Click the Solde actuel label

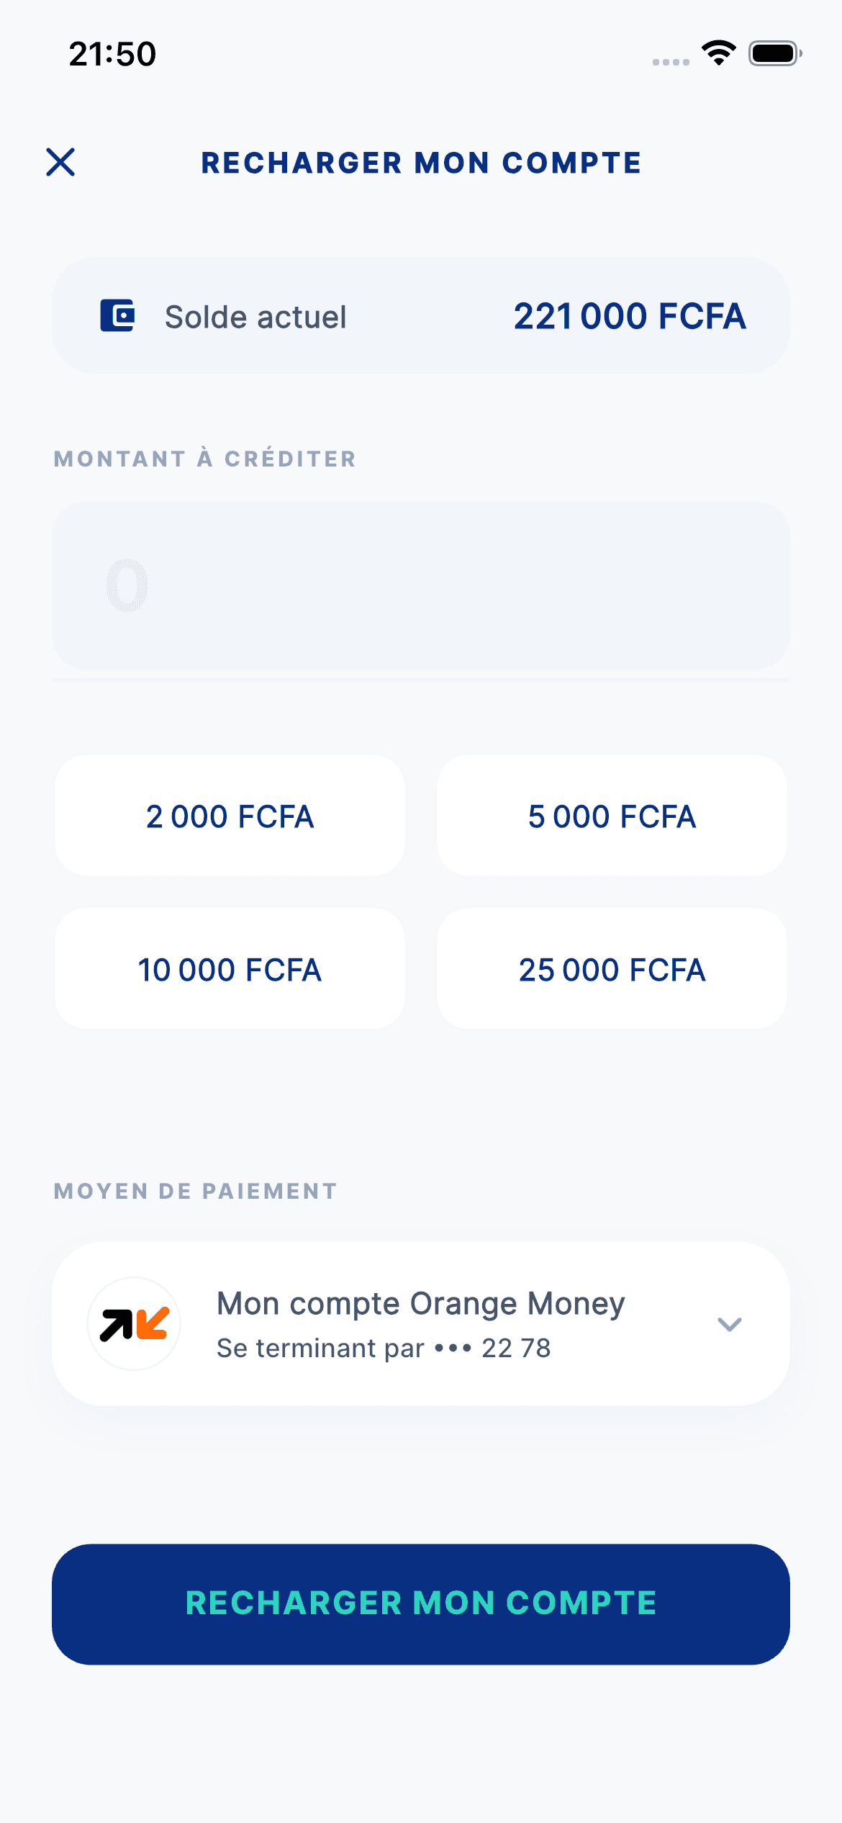click(x=255, y=317)
